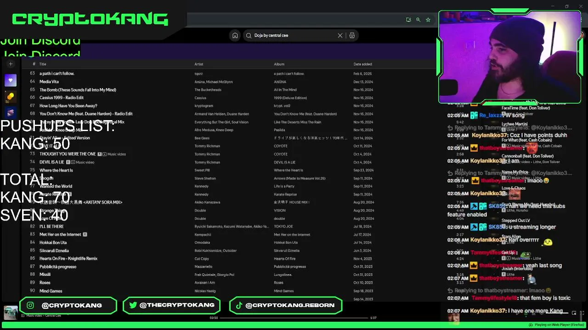Clear the search text with the X
The width and height of the screenshot is (588, 330).
click(x=340, y=35)
